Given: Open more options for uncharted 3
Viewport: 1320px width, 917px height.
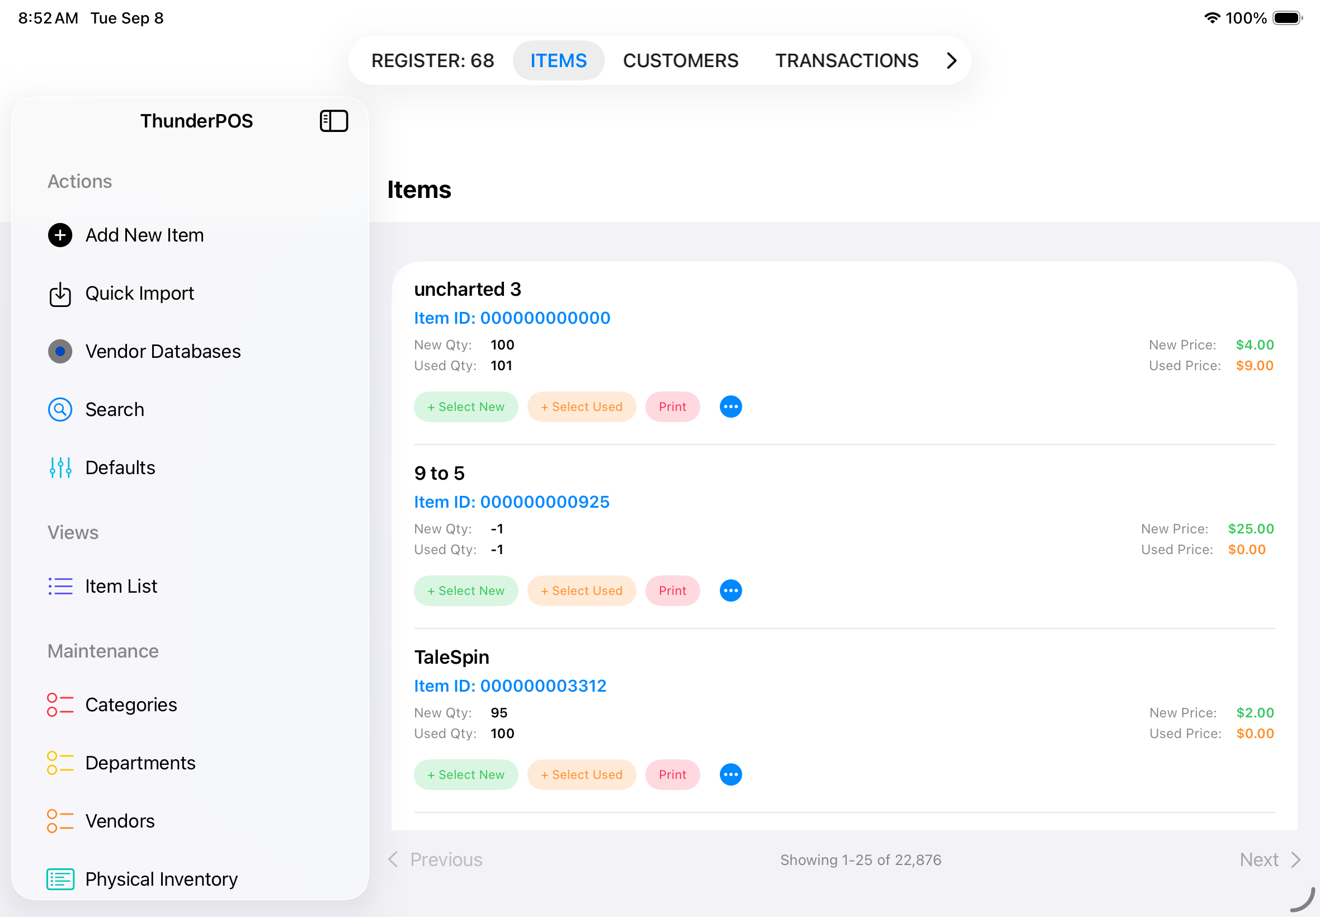Looking at the screenshot, I should (x=730, y=407).
